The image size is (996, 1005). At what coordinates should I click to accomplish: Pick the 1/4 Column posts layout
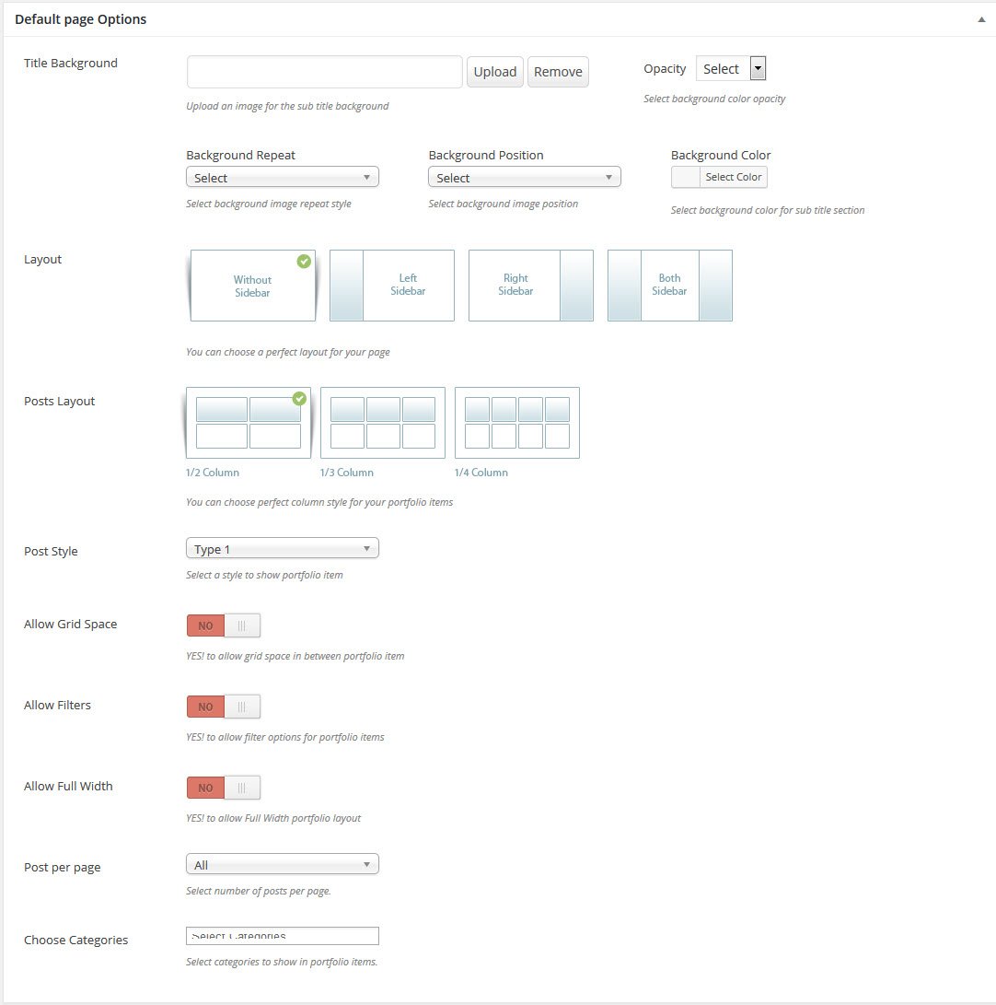[517, 423]
